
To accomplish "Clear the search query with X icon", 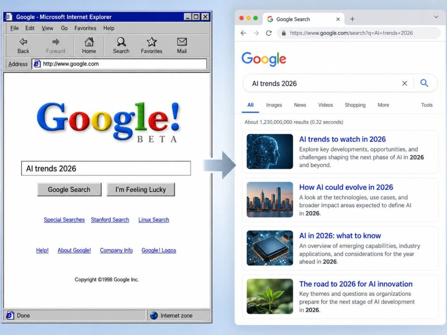I will (x=405, y=83).
